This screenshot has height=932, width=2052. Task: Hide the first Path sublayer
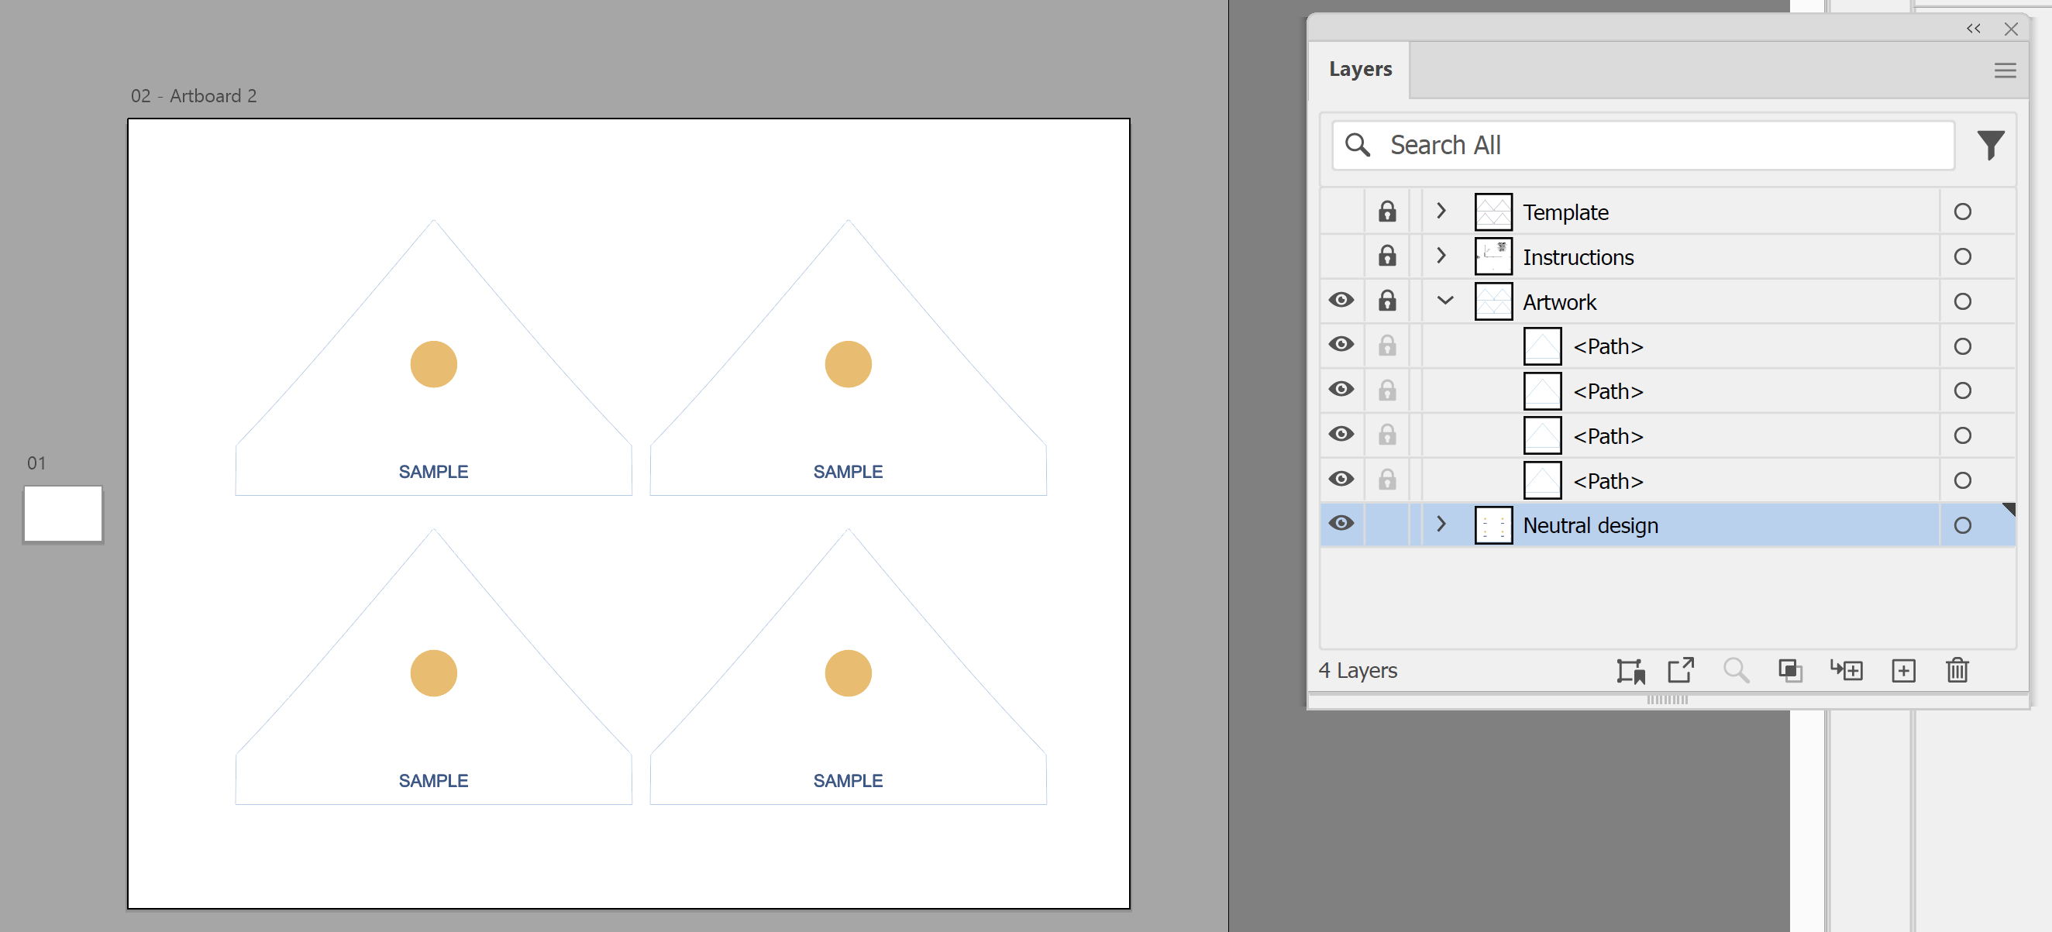pos(1341,345)
